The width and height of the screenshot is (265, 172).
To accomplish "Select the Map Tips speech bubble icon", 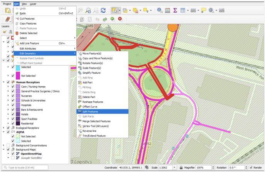I will coord(203,10).
